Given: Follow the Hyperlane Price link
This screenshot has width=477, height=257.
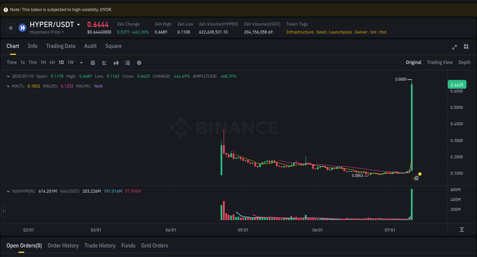Looking at the screenshot, I should 44,32.
